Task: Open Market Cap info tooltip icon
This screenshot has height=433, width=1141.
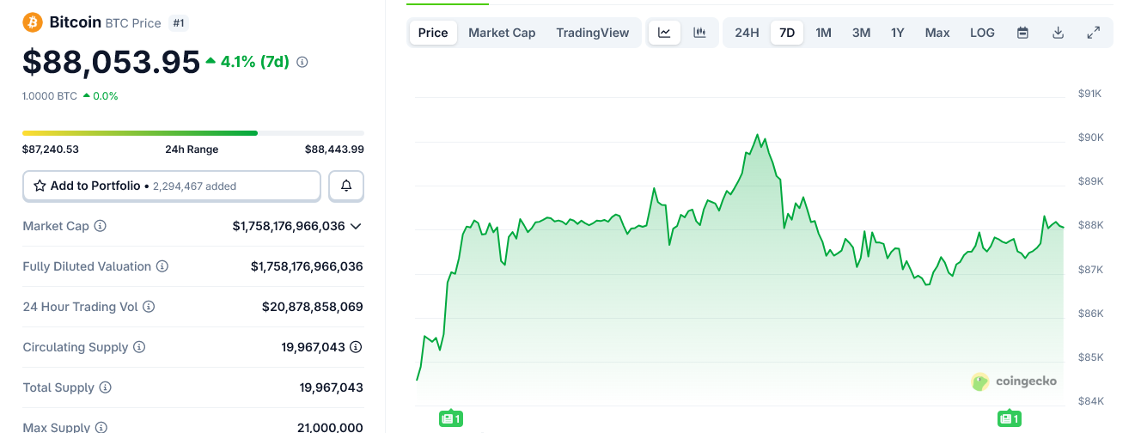Action: click(100, 226)
